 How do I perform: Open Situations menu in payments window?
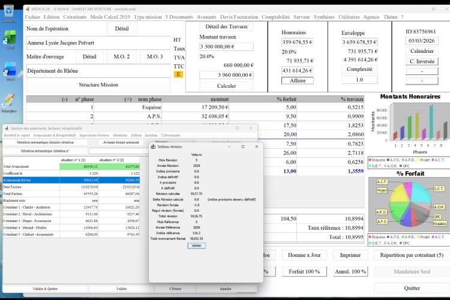[x=120, y=135]
